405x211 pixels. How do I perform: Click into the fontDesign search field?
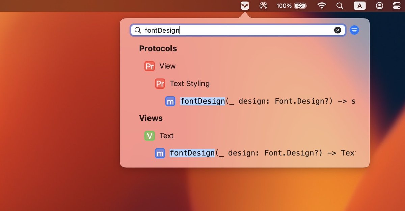(x=238, y=30)
